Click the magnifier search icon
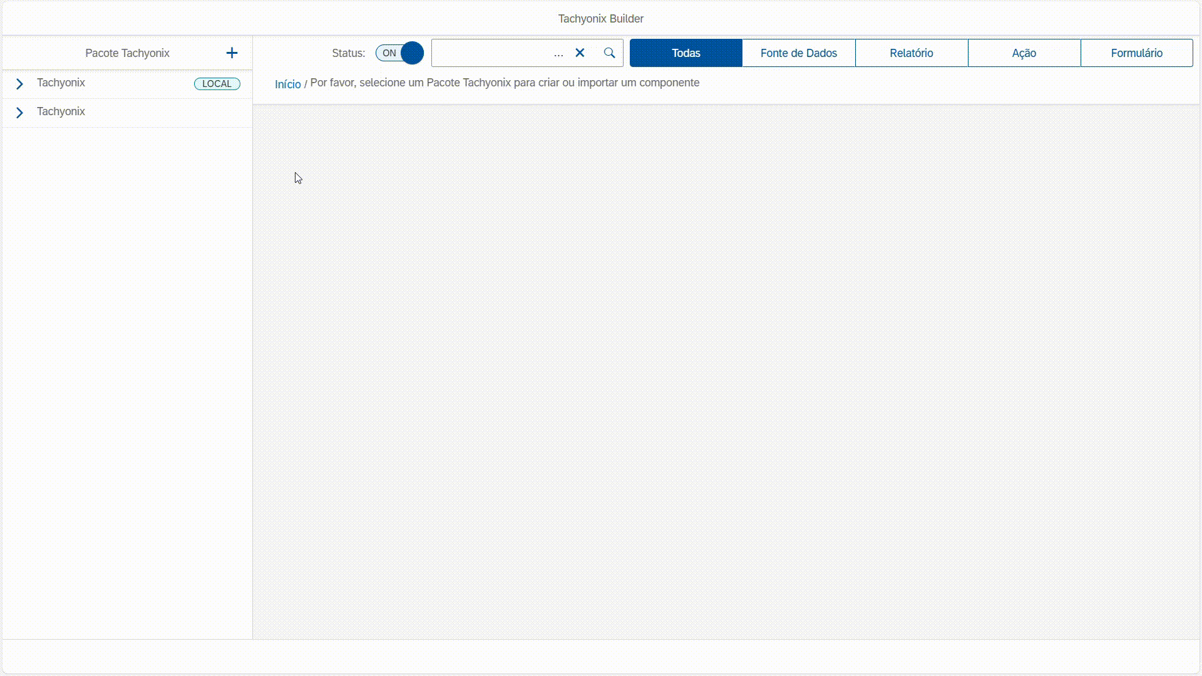 (609, 53)
